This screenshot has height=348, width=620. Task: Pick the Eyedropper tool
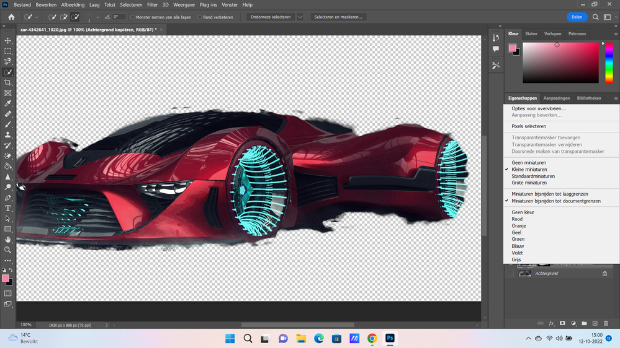coord(8,103)
